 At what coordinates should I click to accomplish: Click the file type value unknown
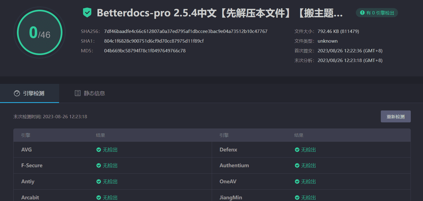(328, 41)
